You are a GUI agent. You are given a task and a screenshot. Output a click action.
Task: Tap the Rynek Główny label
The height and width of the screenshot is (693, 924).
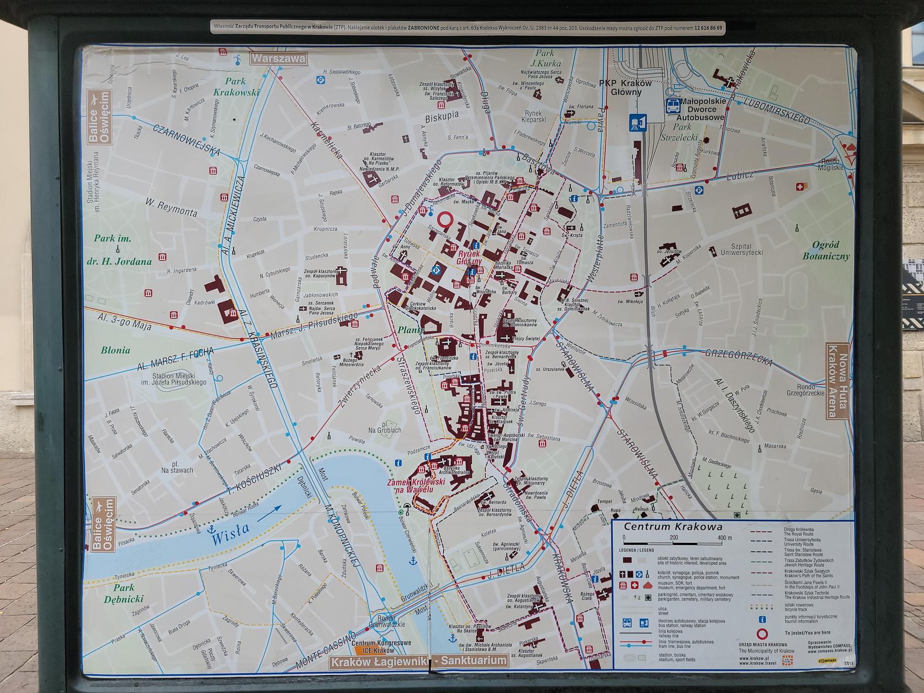[470, 258]
